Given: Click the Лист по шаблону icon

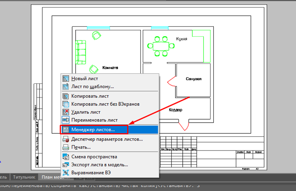Looking at the screenshot, I should click(x=66, y=87).
